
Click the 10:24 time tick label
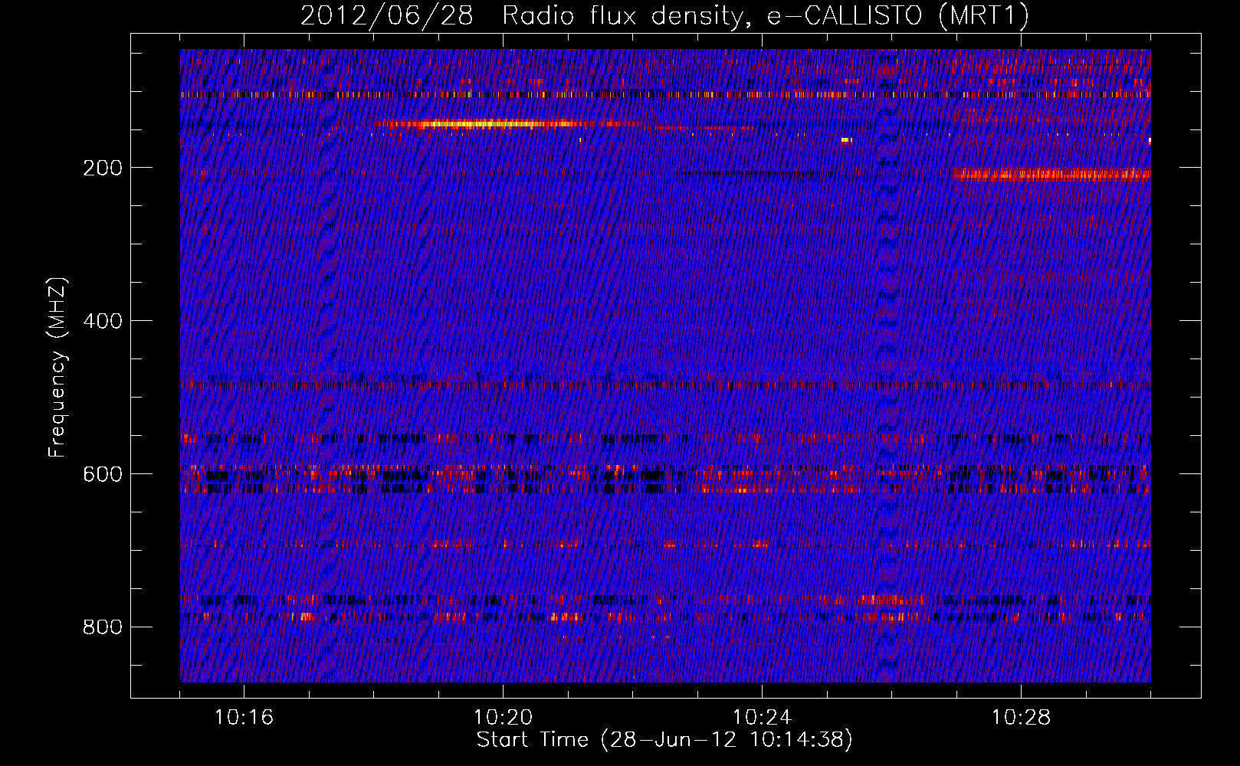[762, 718]
